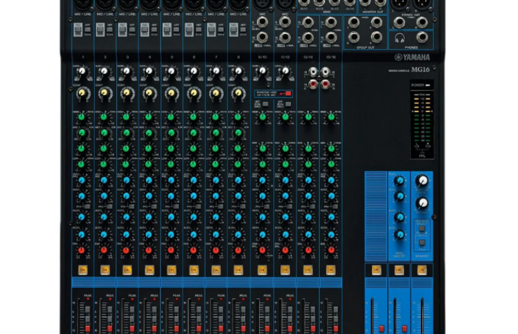The image size is (518, 334).
Task: Toggle the channel 3 ON button
Action: 127,270
